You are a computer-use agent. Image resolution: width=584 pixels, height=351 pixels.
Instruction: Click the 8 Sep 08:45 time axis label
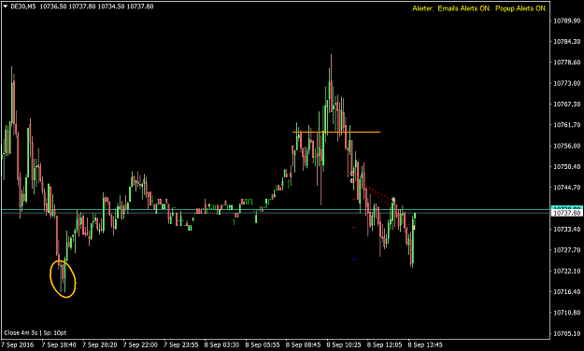303,344
